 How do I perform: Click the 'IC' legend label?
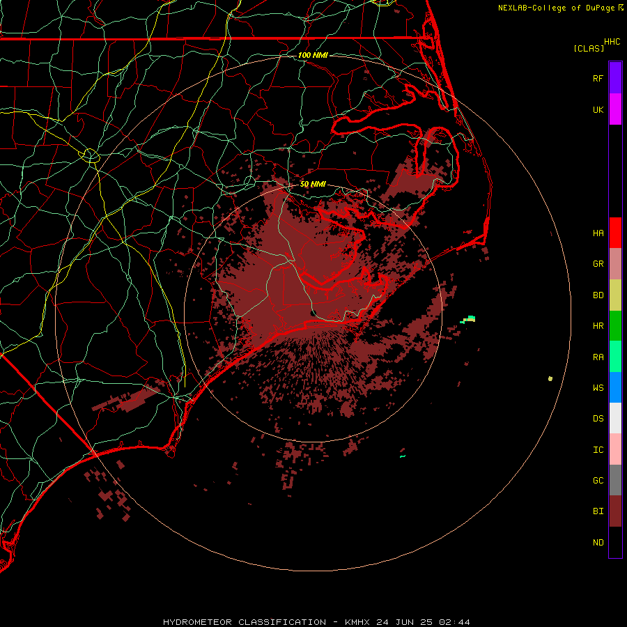tap(598, 450)
